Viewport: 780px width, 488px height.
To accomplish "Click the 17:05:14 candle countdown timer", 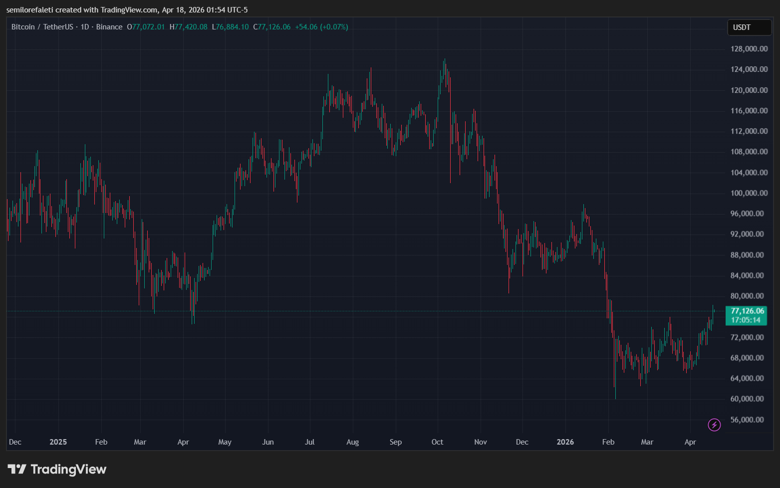I will click(x=746, y=320).
